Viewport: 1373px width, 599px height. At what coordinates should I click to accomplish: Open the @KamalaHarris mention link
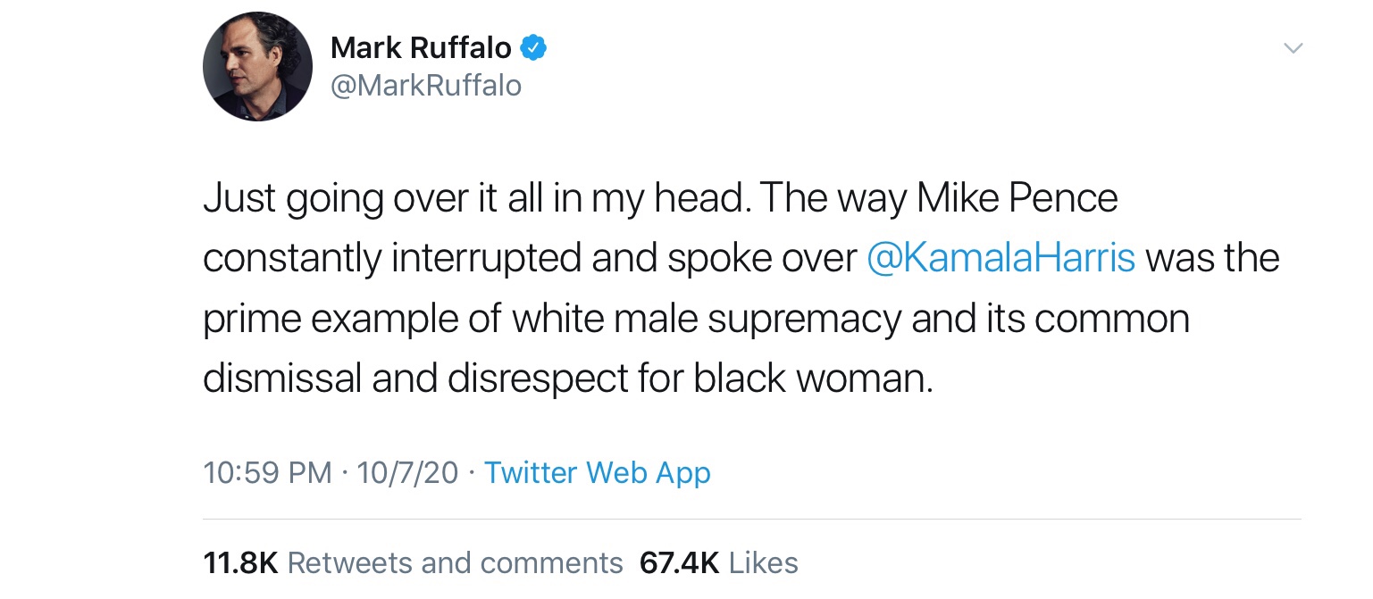click(1000, 259)
